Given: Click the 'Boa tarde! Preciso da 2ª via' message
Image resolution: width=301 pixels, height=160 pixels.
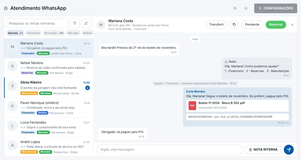Looking at the screenshot, I should pyautogui.click(x=139, y=50).
